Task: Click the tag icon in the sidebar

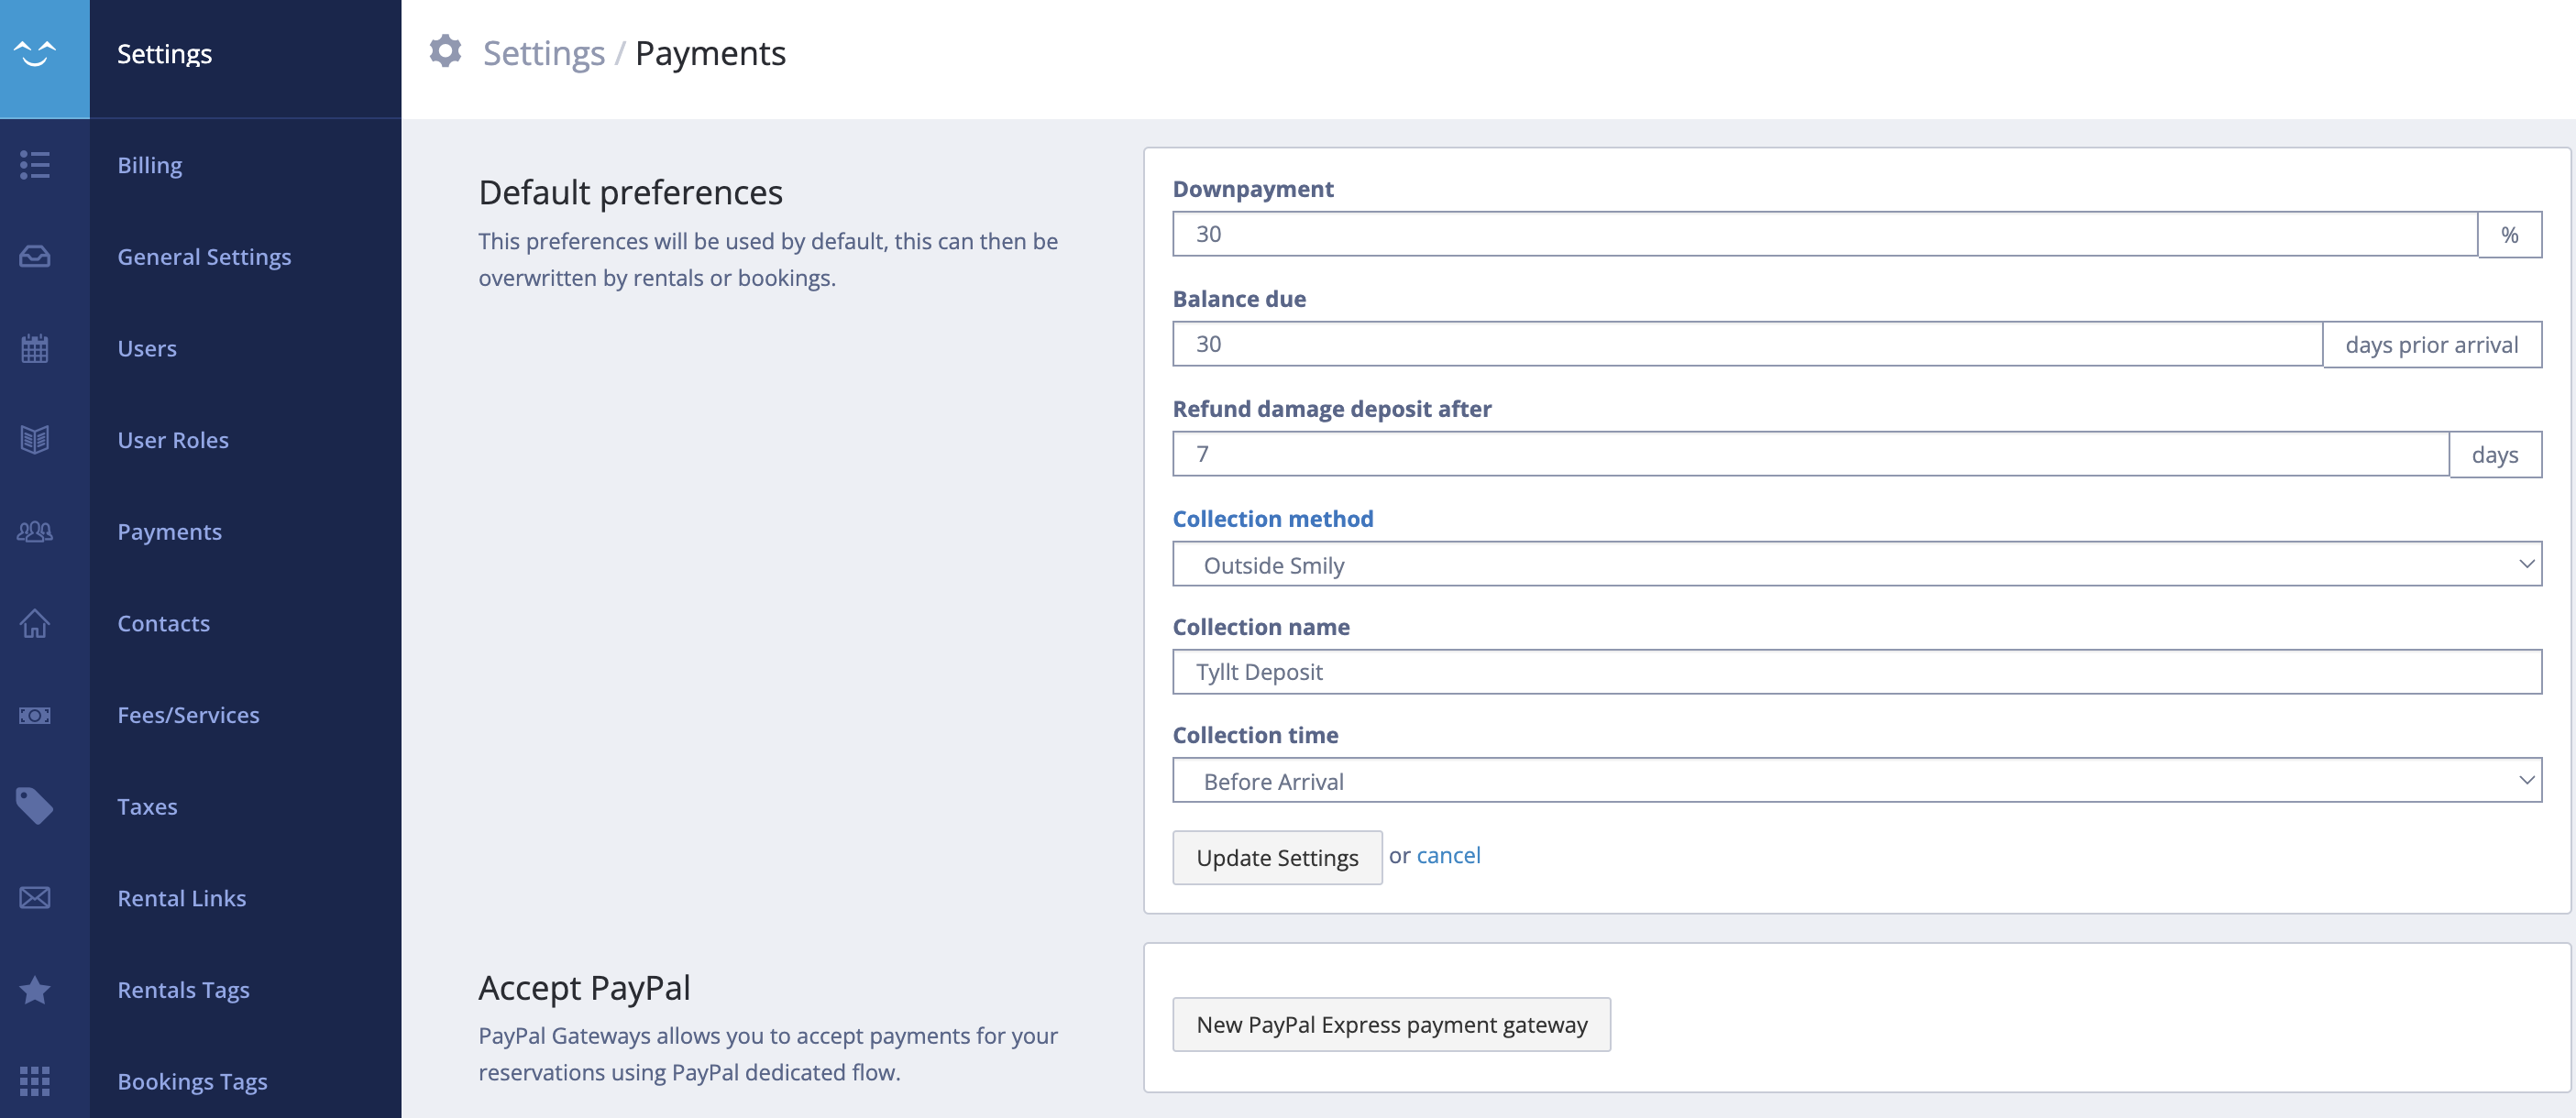Action: (x=34, y=806)
